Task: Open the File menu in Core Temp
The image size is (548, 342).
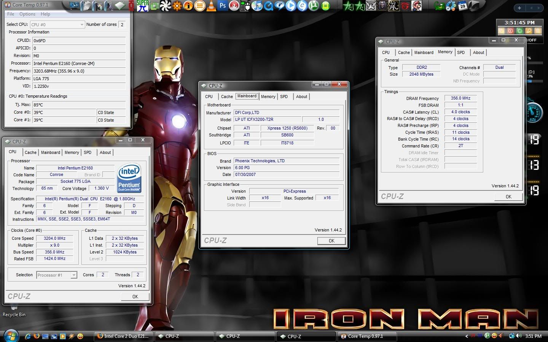Action: [11, 14]
